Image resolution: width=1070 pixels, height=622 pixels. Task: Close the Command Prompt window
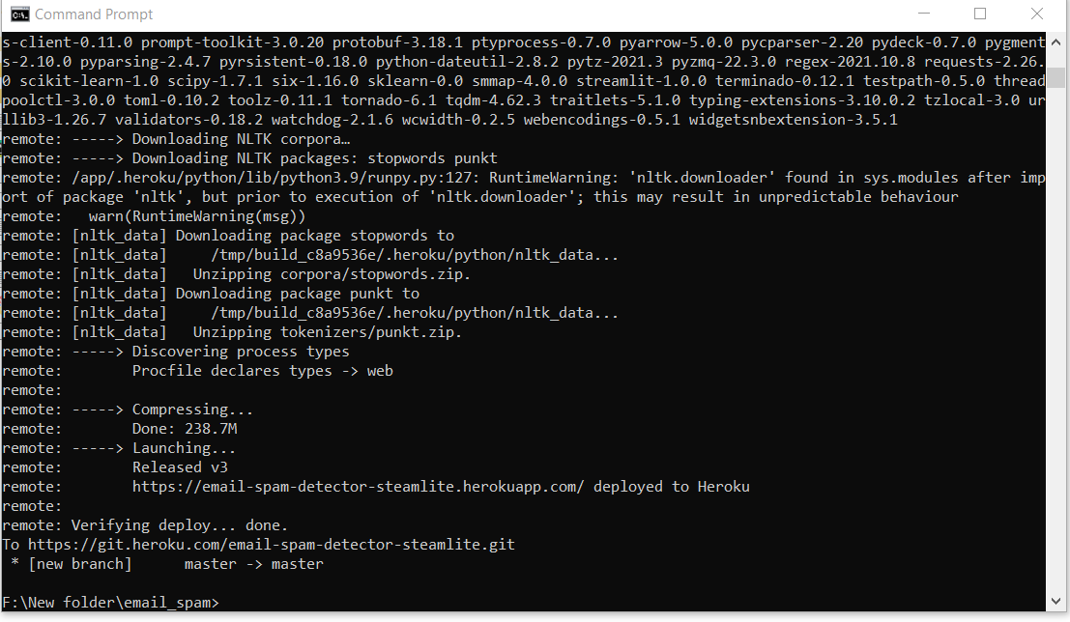(1038, 14)
